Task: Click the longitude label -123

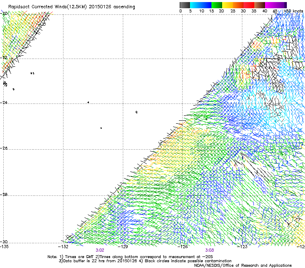Action: click(242, 247)
